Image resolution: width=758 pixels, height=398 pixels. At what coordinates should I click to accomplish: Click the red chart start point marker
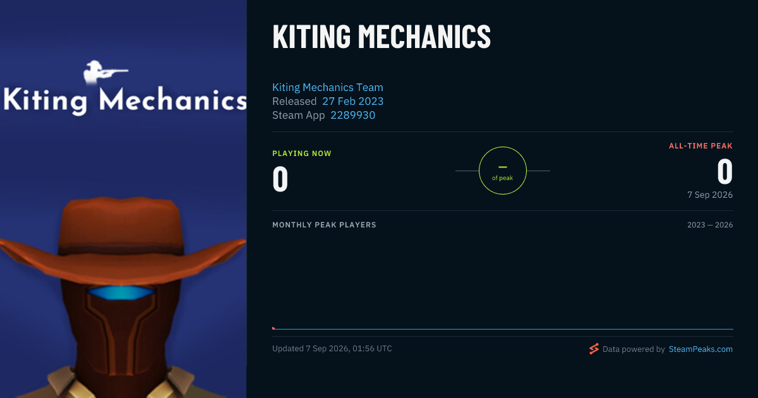click(274, 328)
